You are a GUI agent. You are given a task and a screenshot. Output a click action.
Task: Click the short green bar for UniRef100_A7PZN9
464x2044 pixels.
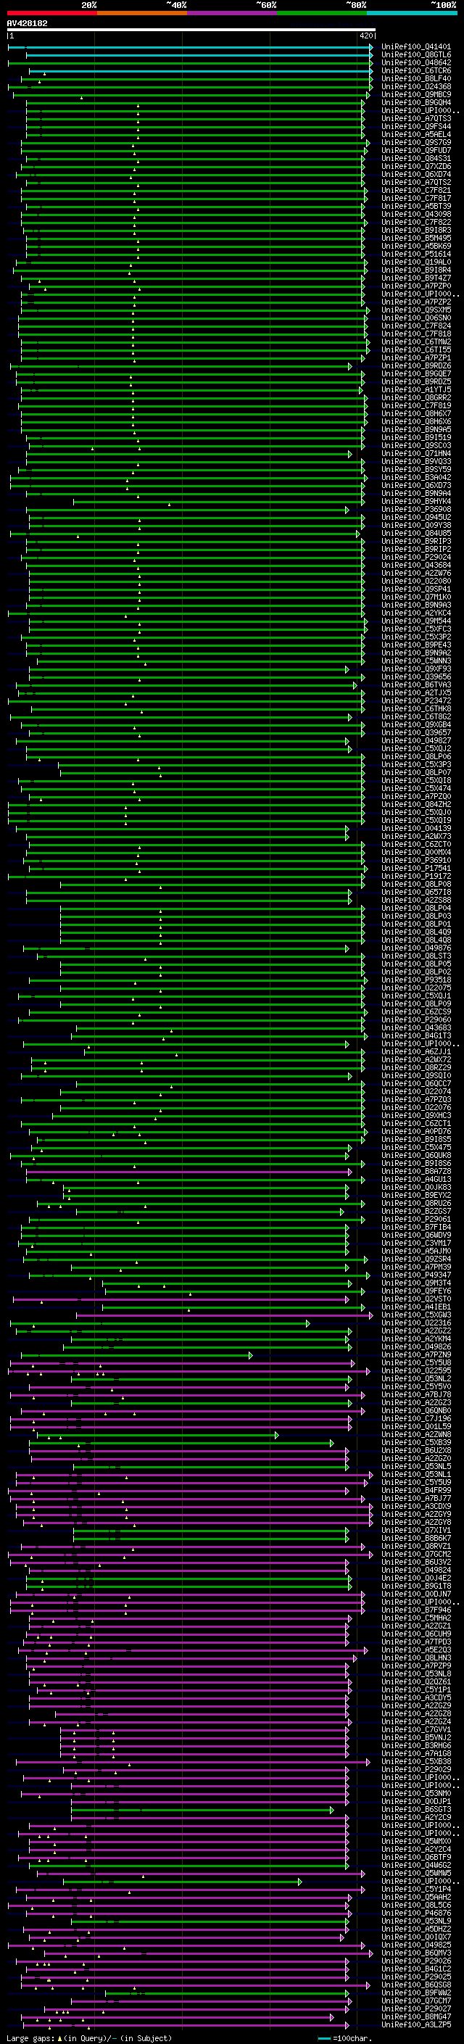(x=136, y=1354)
